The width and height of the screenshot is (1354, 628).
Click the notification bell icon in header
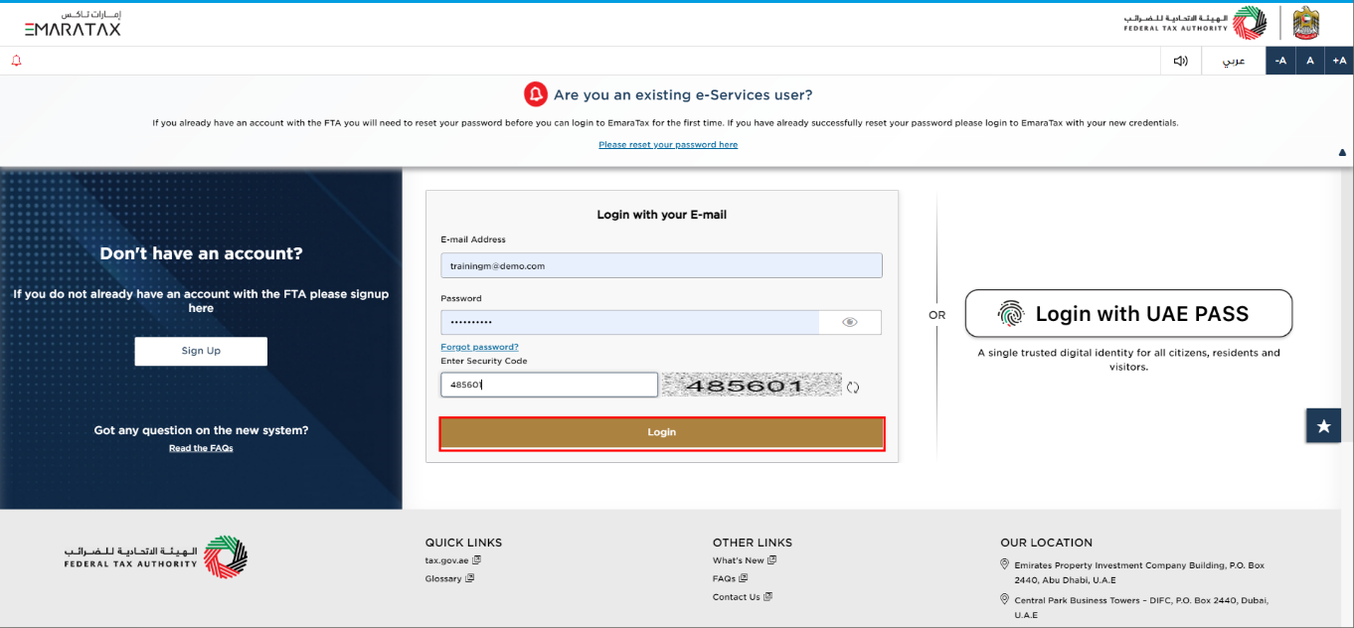click(x=16, y=61)
